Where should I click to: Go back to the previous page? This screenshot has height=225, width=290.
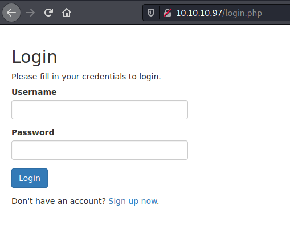coord(11,13)
